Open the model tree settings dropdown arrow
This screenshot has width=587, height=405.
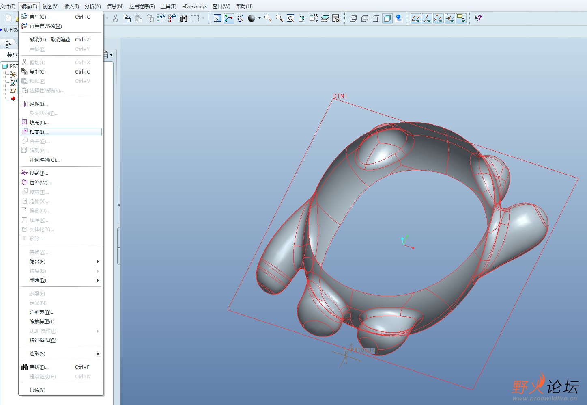click(x=112, y=55)
